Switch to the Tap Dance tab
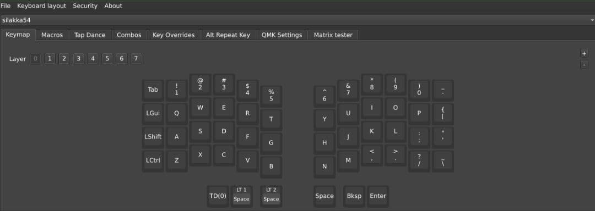 point(90,35)
